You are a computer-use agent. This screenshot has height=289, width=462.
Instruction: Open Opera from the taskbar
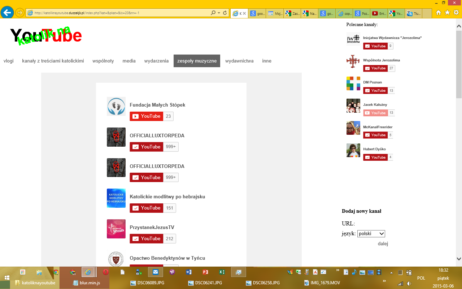(106, 272)
